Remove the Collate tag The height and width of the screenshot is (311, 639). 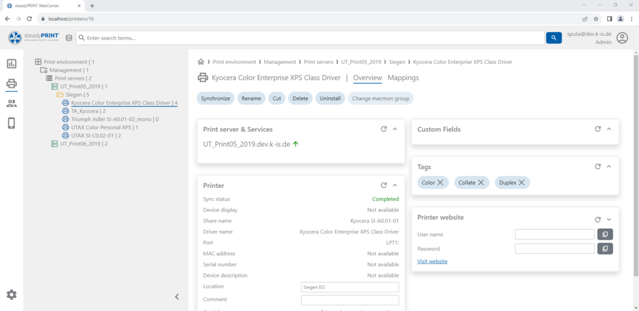coord(481,183)
